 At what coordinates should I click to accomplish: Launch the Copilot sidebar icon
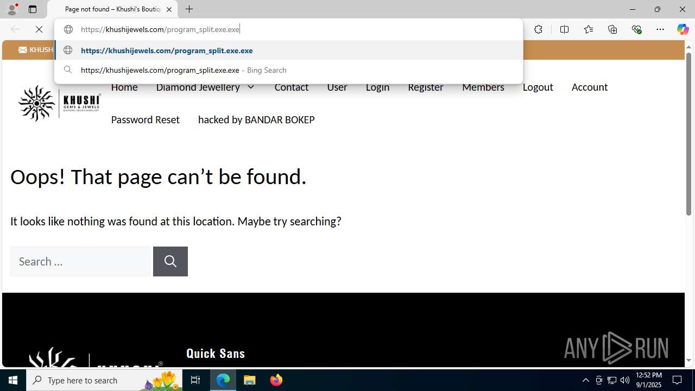point(683,29)
